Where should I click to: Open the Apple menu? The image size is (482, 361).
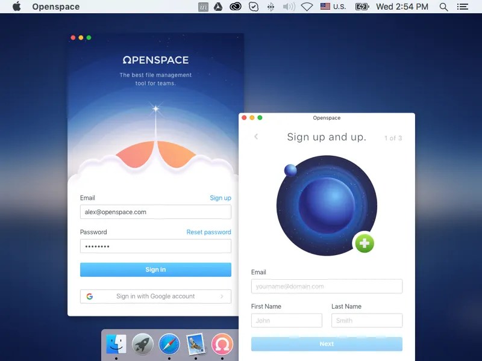(x=16, y=7)
